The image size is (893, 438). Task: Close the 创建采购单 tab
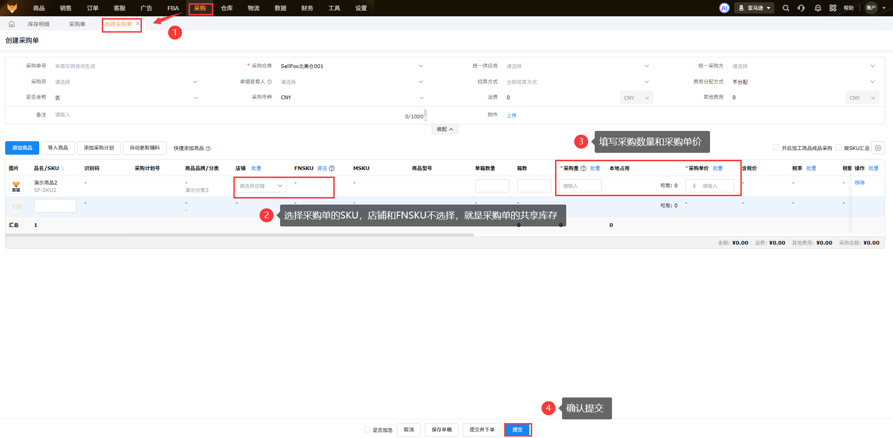[x=138, y=23]
